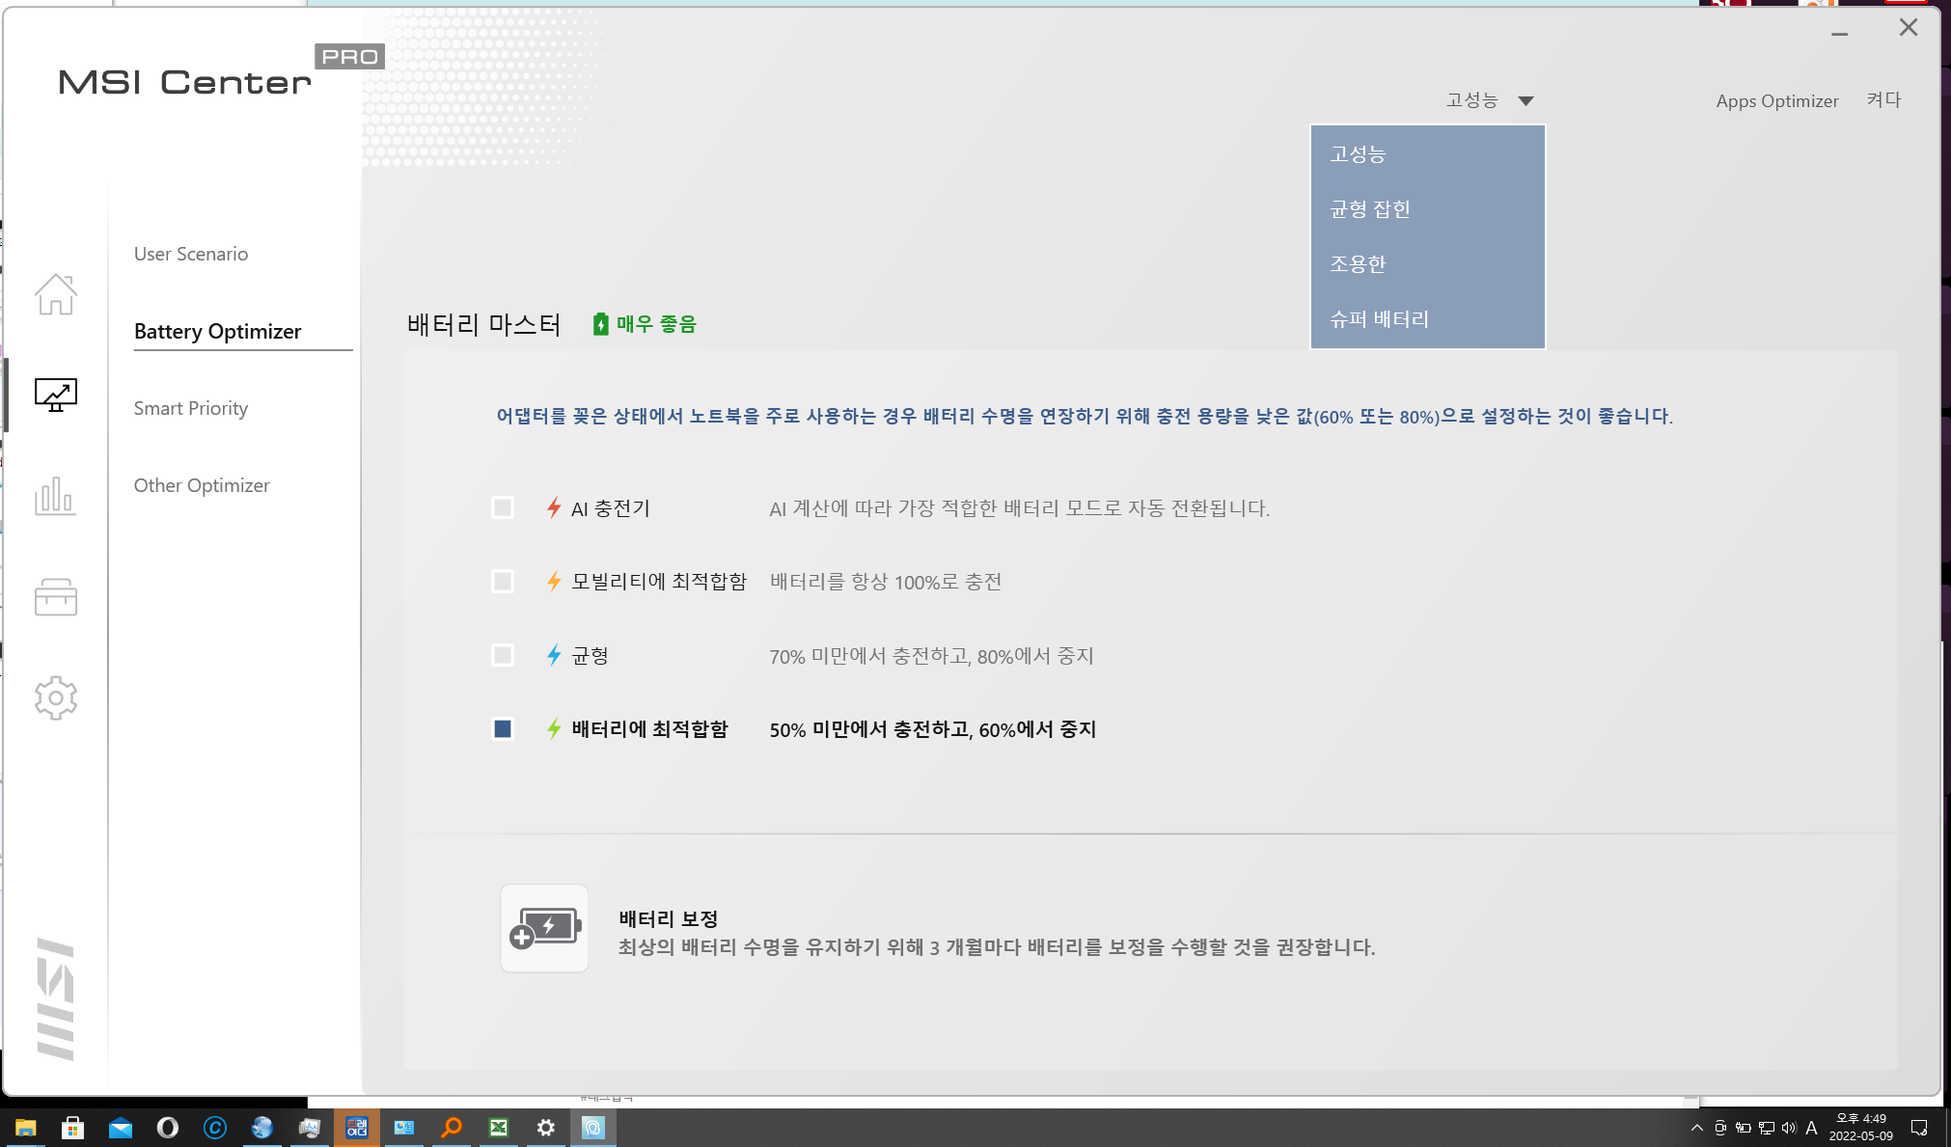The height and width of the screenshot is (1147, 1951).
Task: Click the battery power tray icon
Action: coord(1744,1128)
